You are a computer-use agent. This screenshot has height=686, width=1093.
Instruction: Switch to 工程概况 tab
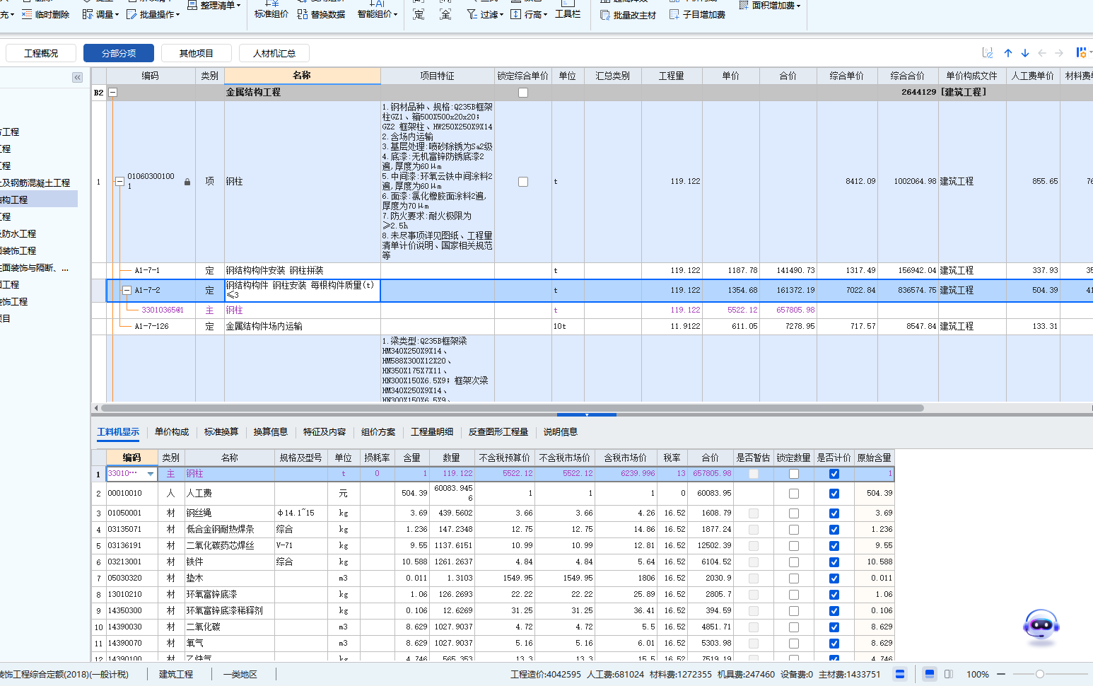pos(41,53)
